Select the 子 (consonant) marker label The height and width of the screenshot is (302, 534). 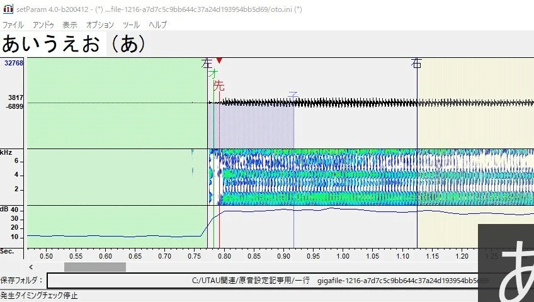click(293, 96)
